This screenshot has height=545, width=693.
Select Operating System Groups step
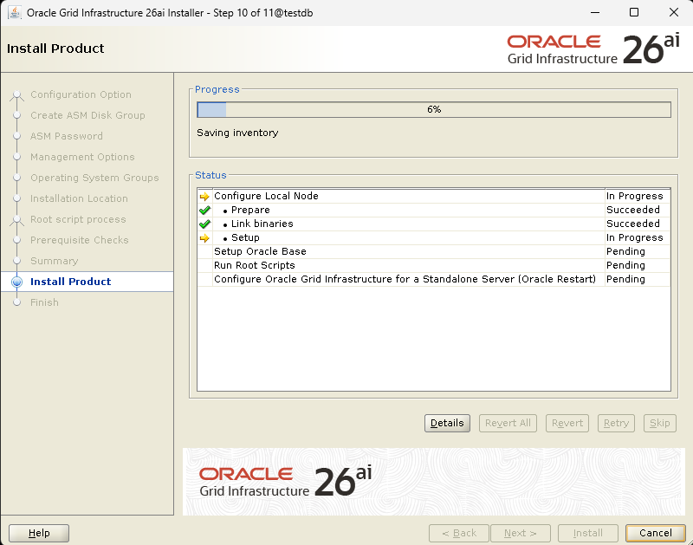coord(94,178)
